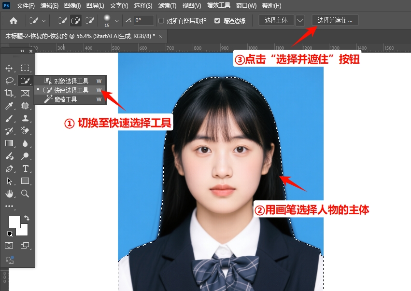Select the Gradient tool
Screen dimensions: 411x291
coord(9,142)
